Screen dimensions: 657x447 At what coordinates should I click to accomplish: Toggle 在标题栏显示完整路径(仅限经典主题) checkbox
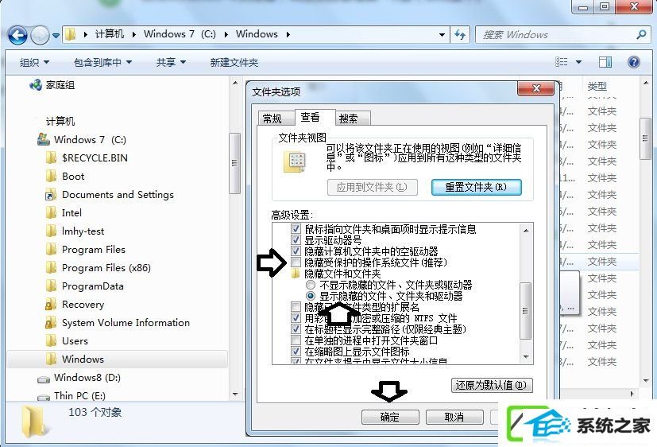click(x=296, y=329)
